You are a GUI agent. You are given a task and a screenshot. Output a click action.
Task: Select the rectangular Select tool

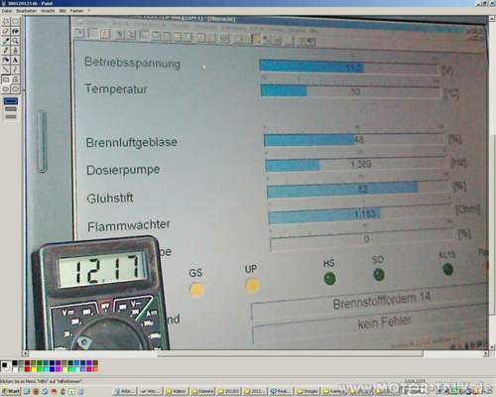pyautogui.click(x=16, y=22)
